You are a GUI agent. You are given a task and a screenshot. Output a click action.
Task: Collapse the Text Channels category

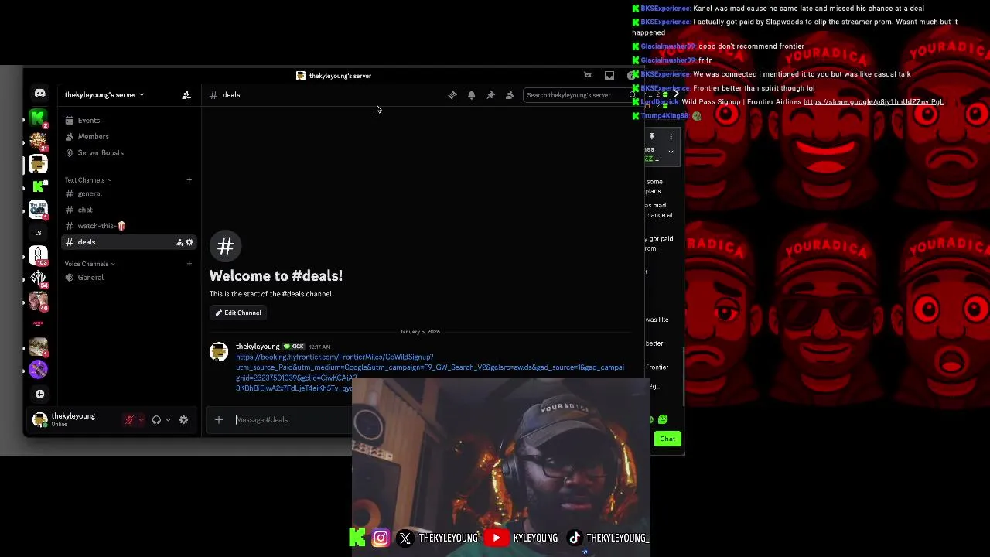[x=87, y=180]
